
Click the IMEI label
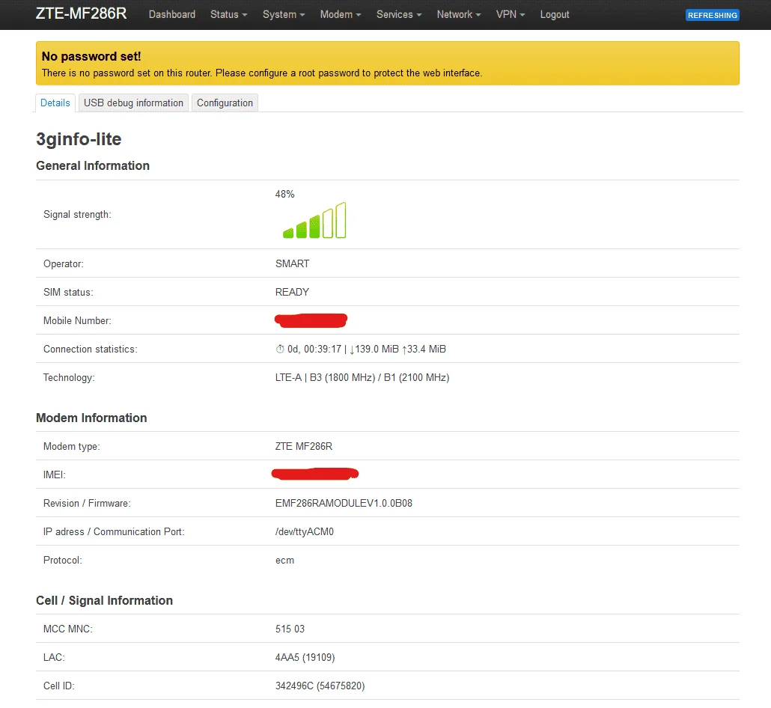tap(54, 475)
